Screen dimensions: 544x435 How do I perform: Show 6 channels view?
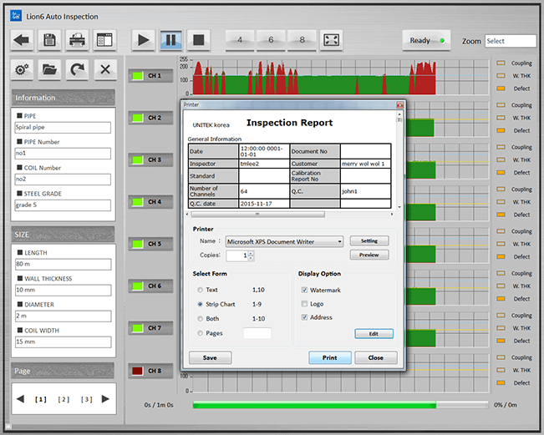[x=271, y=40]
